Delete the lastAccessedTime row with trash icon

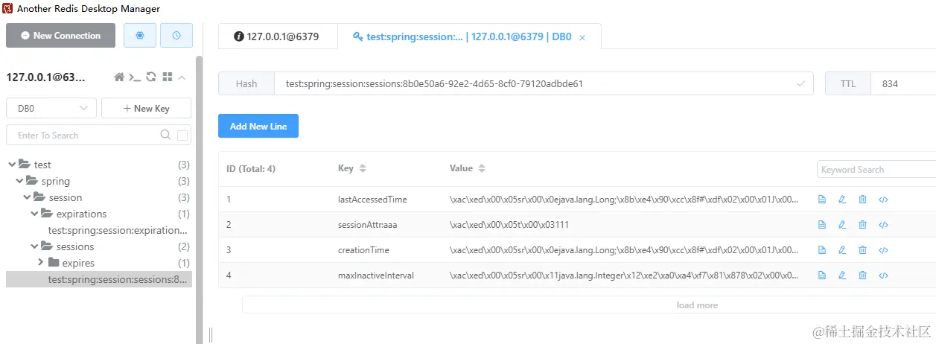[x=862, y=200]
